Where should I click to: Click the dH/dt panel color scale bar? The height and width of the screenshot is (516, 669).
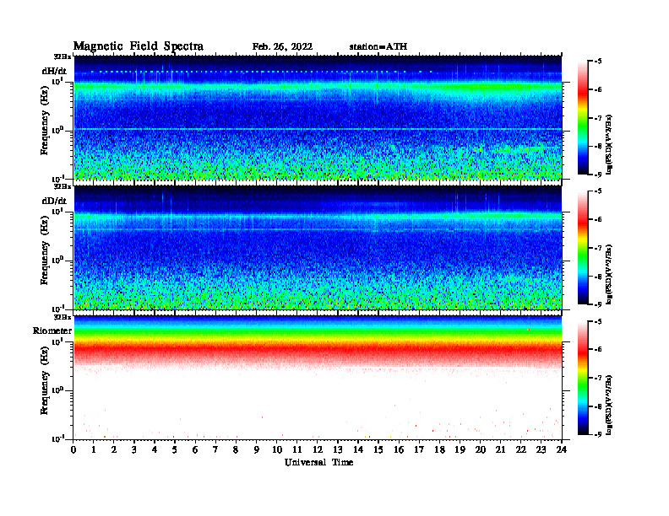(583, 118)
